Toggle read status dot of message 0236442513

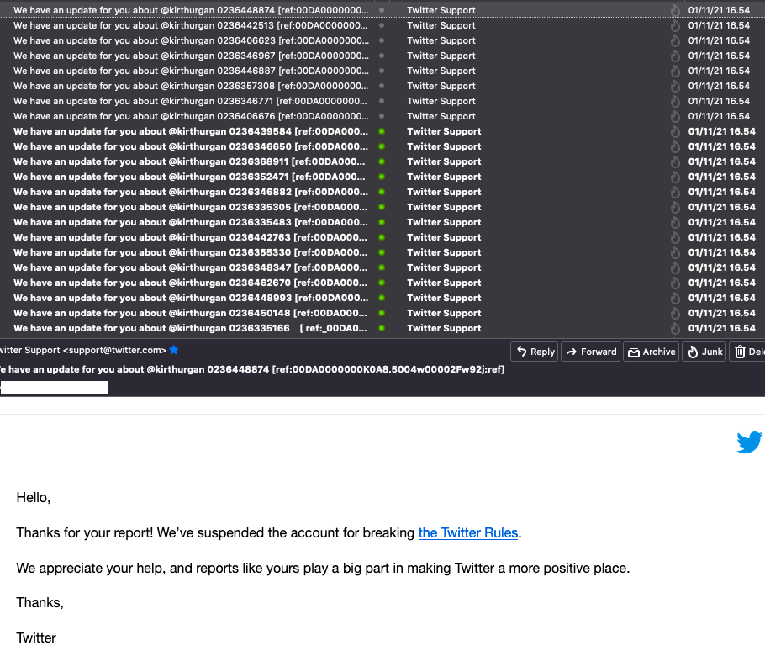[x=382, y=25]
